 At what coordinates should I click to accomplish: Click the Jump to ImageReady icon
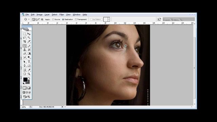tap(26, 97)
